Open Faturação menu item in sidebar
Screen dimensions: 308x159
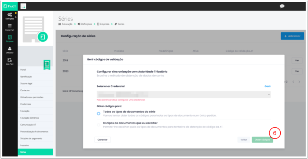click(25, 111)
